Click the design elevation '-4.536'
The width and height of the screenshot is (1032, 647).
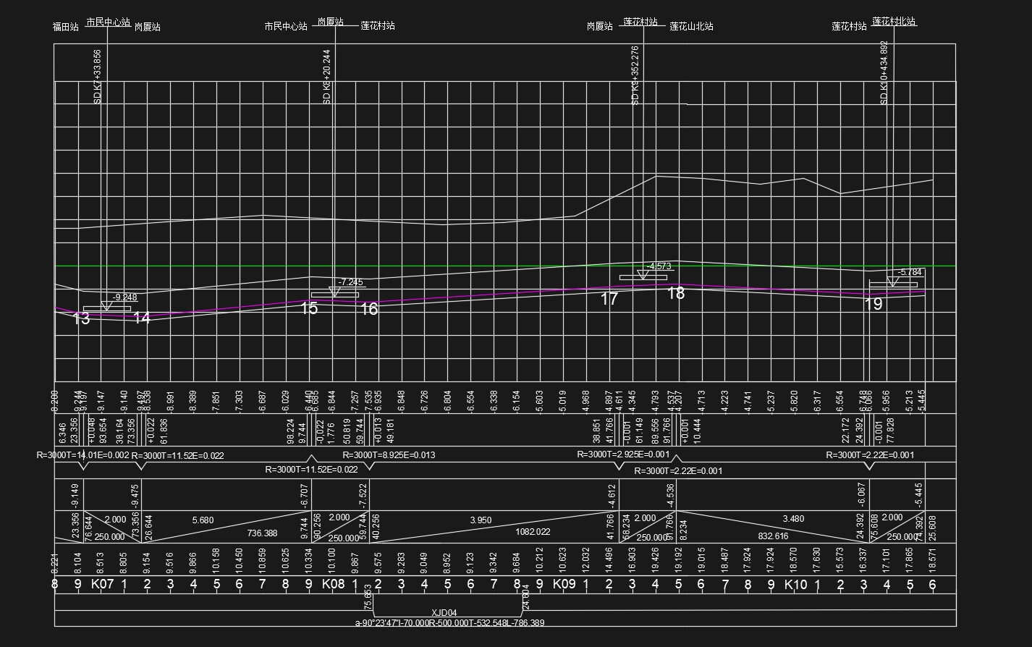pyautogui.click(x=671, y=496)
